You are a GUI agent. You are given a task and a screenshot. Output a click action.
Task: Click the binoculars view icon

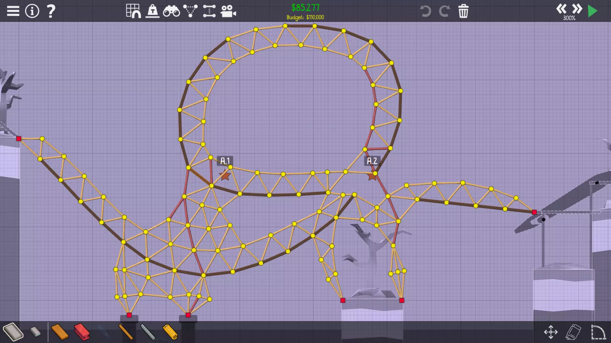(x=171, y=11)
